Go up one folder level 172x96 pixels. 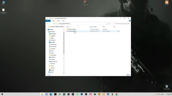[x=54, y=24]
